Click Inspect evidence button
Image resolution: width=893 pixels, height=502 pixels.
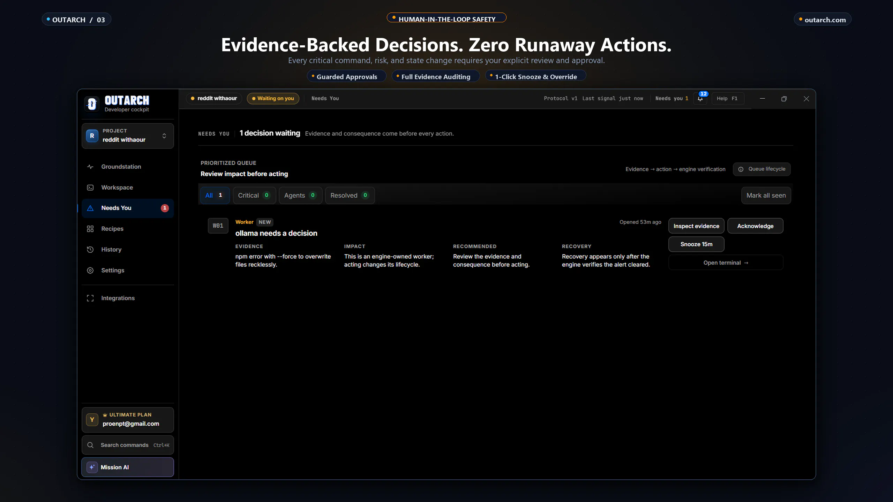(696, 226)
